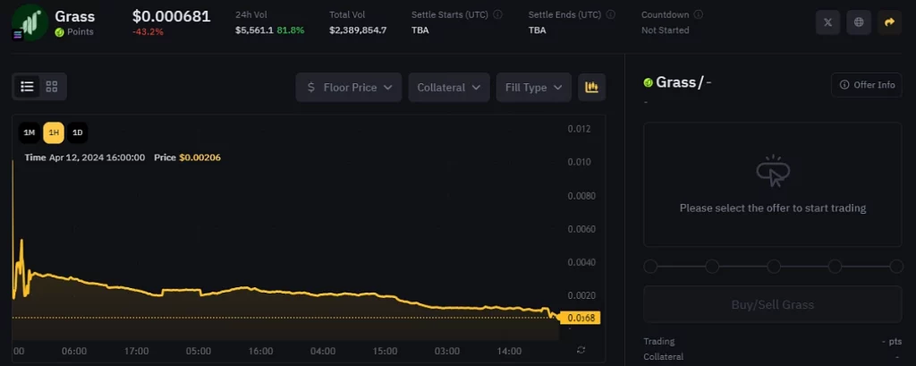The height and width of the screenshot is (366, 916).
Task: Click the yellow share arrow icon
Action: (889, 22)
